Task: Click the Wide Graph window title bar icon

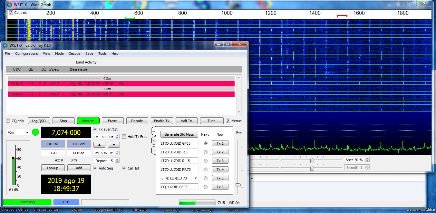Action: 10,5
